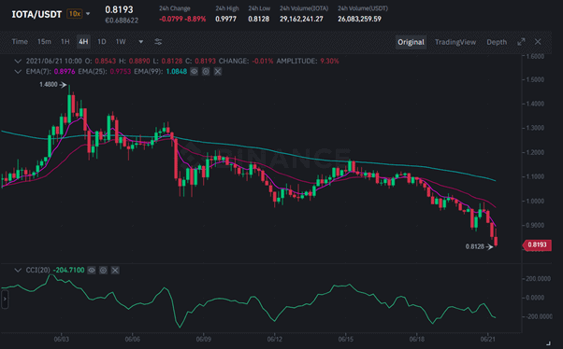563x349 pixels.
Task: Click the AMPLITUDE 9.30% value
Action: click(x=329, y=62)
